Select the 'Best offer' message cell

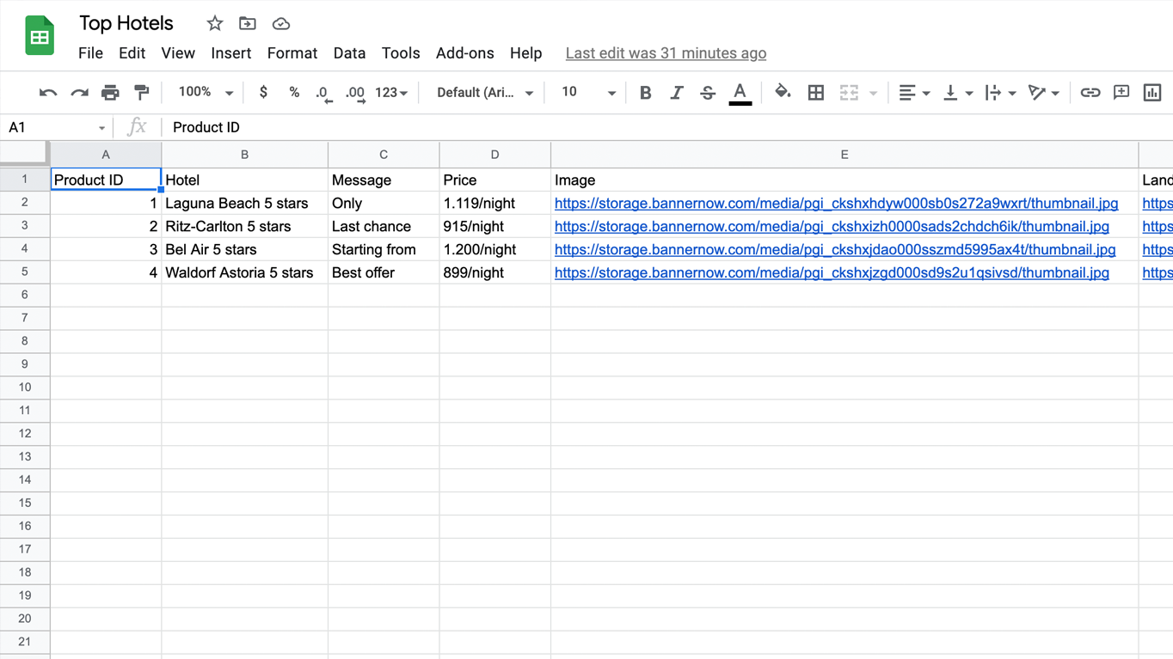click(x=384, y=272)
